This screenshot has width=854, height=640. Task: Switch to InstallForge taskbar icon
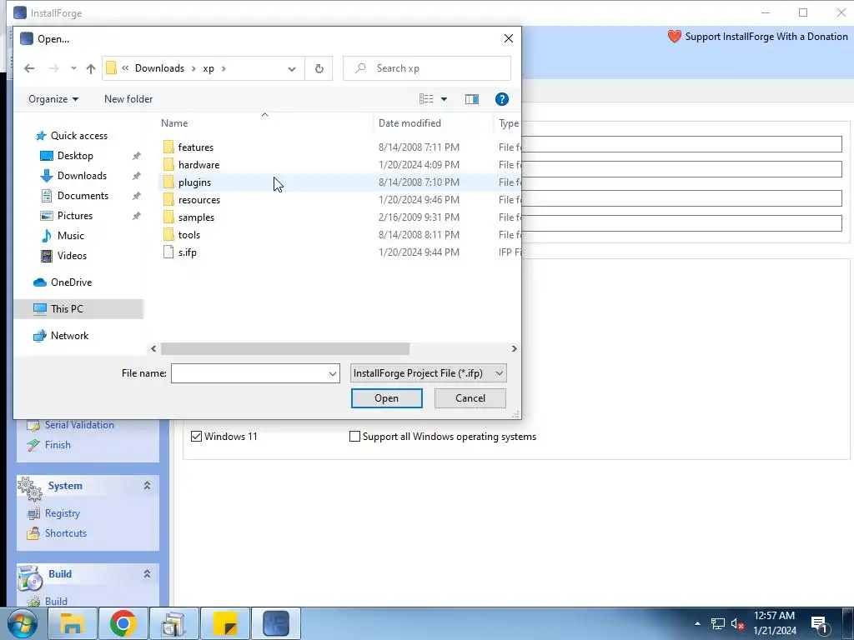click(275, 623)
